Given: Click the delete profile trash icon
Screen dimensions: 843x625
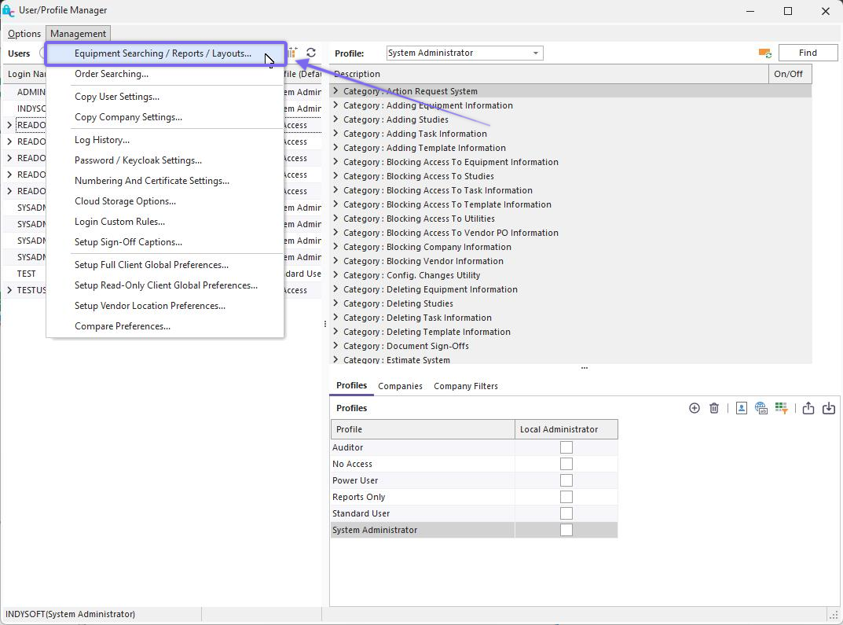Looking at the screenshot, I should click(714, 408).
